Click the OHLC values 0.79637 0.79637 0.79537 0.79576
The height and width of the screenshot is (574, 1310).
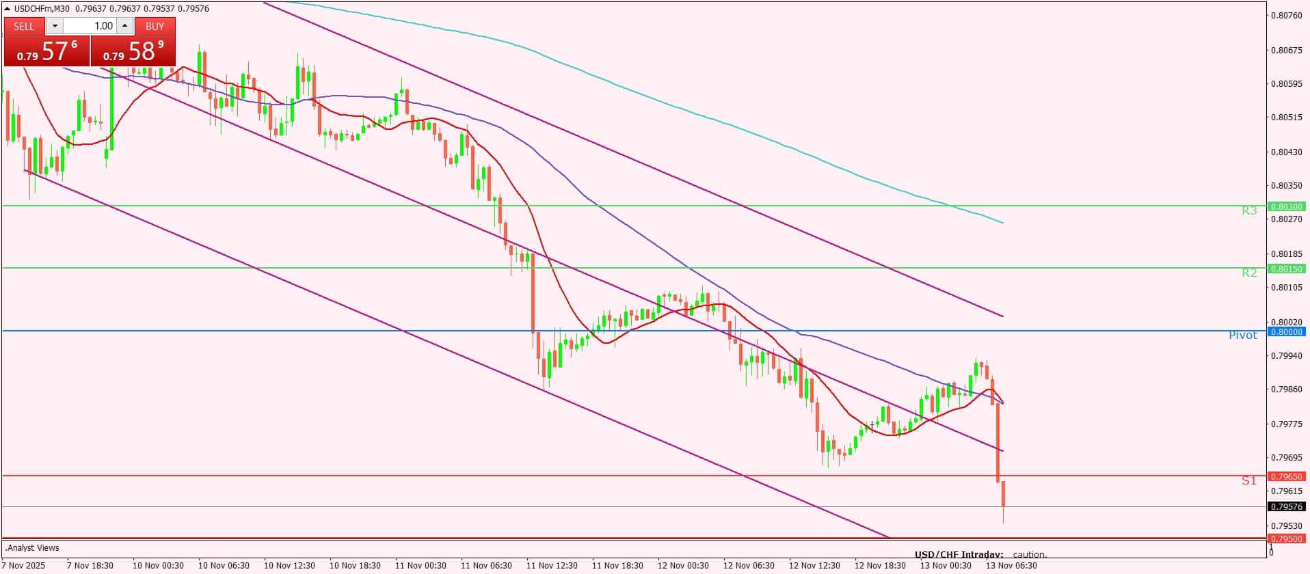point(142,8)
